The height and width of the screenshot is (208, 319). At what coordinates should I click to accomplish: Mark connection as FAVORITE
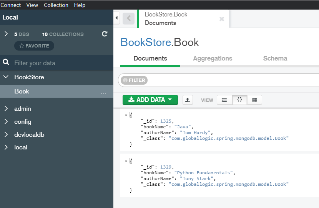(34, 46)
